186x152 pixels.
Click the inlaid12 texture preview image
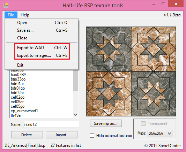[x=131, y=71]
